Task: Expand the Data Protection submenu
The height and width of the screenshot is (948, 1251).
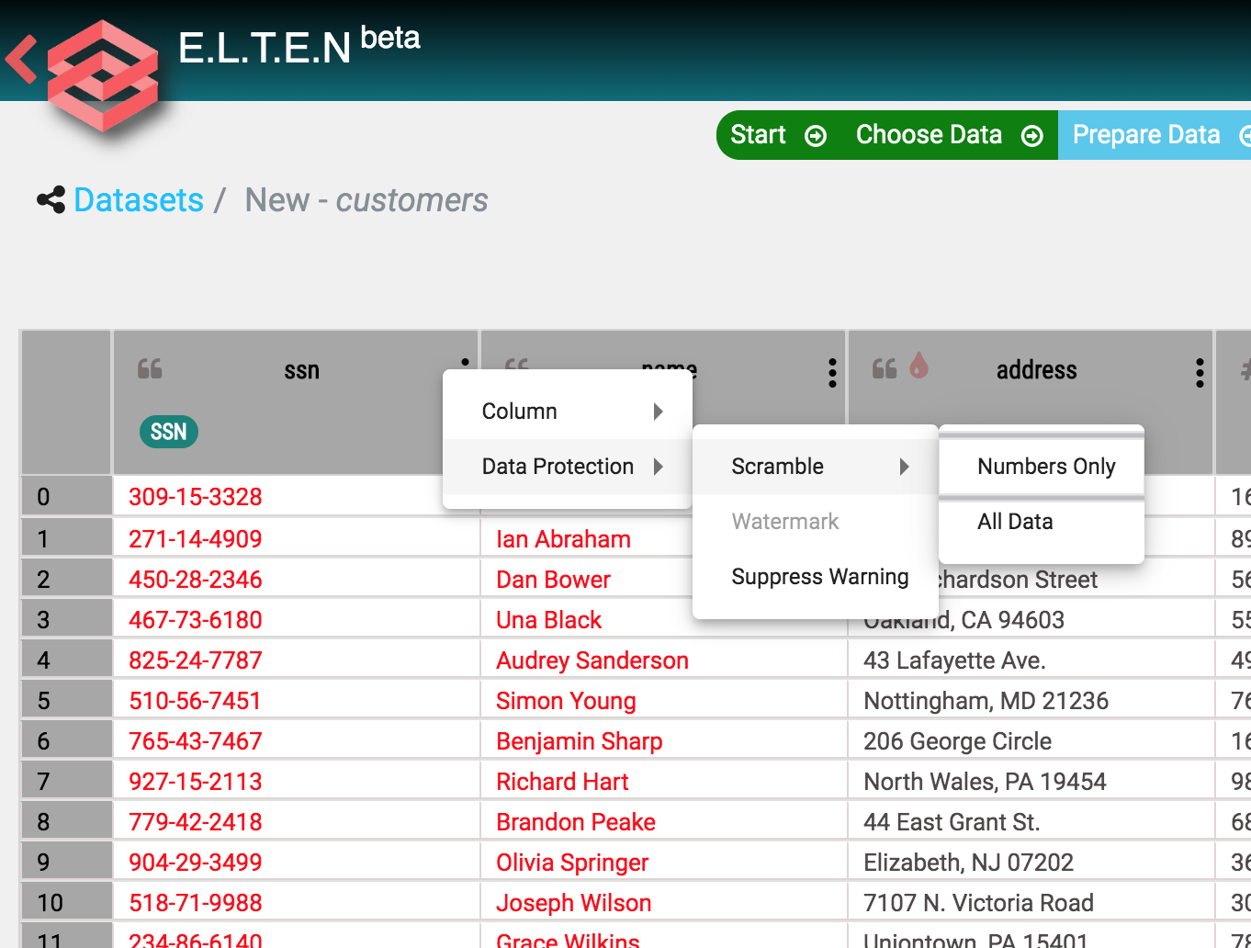Action: (567, 467)
